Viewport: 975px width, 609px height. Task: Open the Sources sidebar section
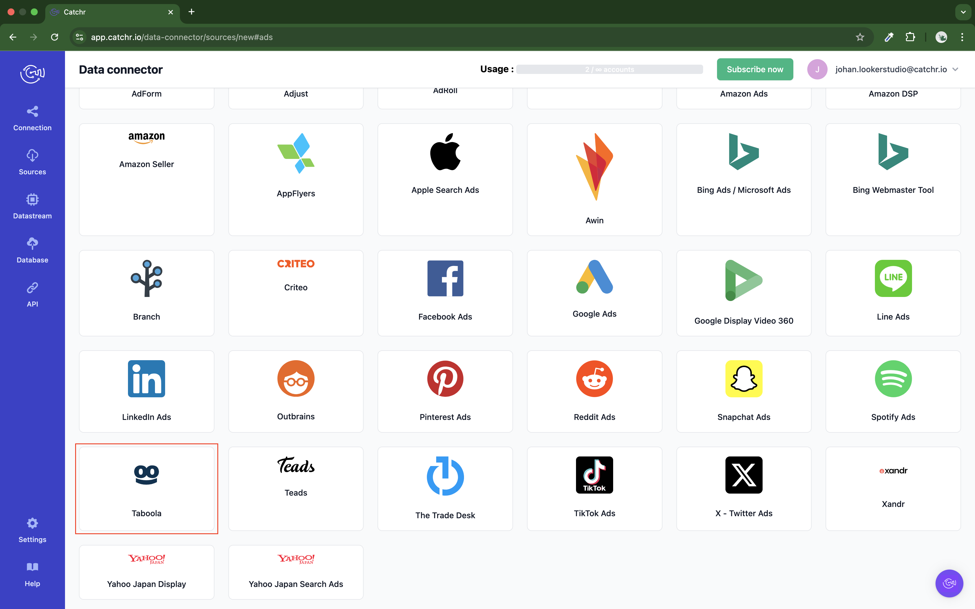click(32, 162)
